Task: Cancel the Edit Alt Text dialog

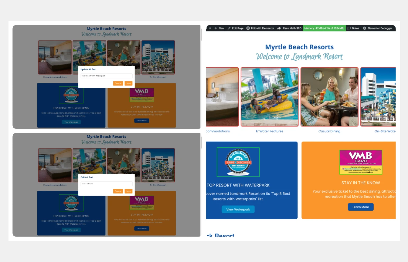Action: click(118, 191)
